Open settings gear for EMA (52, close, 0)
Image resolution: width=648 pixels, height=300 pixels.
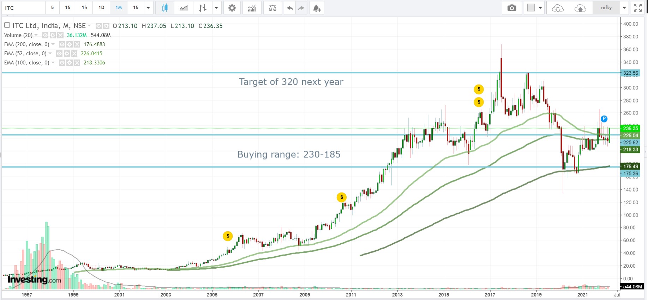coord(66,54)
